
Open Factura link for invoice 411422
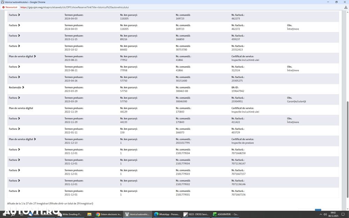(x=14, y=119)
